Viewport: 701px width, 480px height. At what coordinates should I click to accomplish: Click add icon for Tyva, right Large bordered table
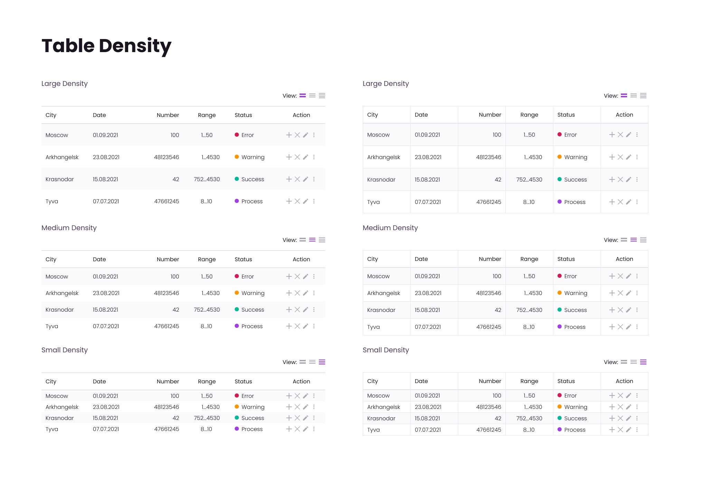pyautogui.click(x=612, y=202)
